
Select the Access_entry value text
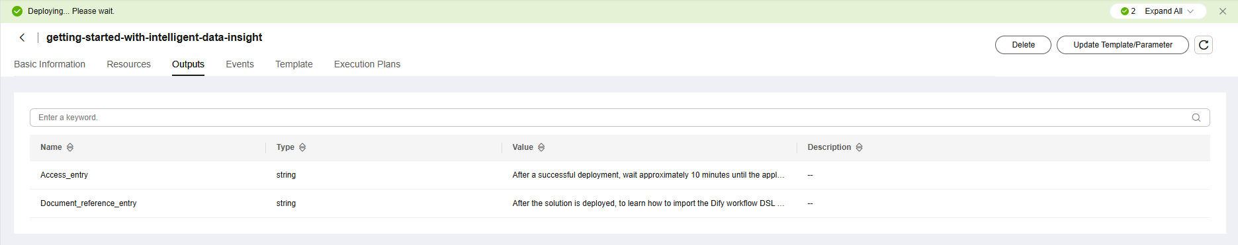point(648,175)
